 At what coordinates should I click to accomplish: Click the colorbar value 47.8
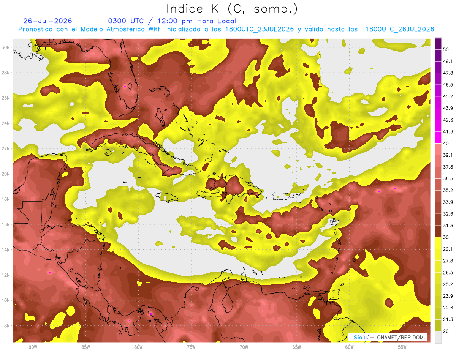click(x=448, y=73)
